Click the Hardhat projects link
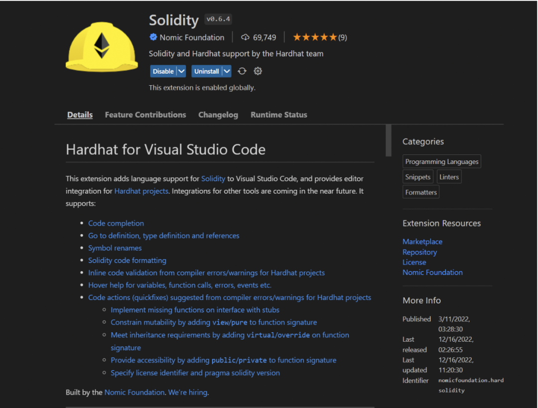This screenshot has width=538, height=408. click(141, 191)
